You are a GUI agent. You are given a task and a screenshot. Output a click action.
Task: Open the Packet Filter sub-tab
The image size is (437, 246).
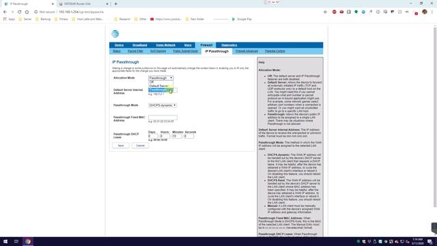pyautogui.click(x=135, y=51)
